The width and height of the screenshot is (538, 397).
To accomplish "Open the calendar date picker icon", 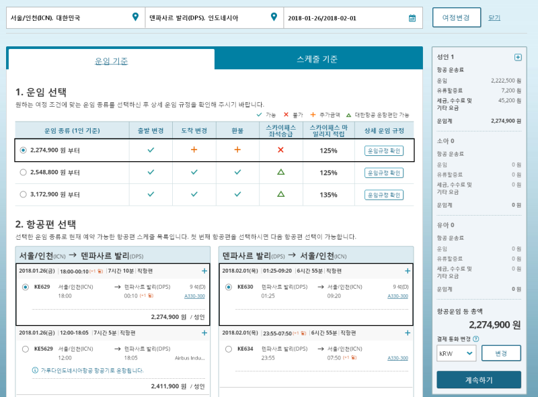I will (x=412, y=18).
